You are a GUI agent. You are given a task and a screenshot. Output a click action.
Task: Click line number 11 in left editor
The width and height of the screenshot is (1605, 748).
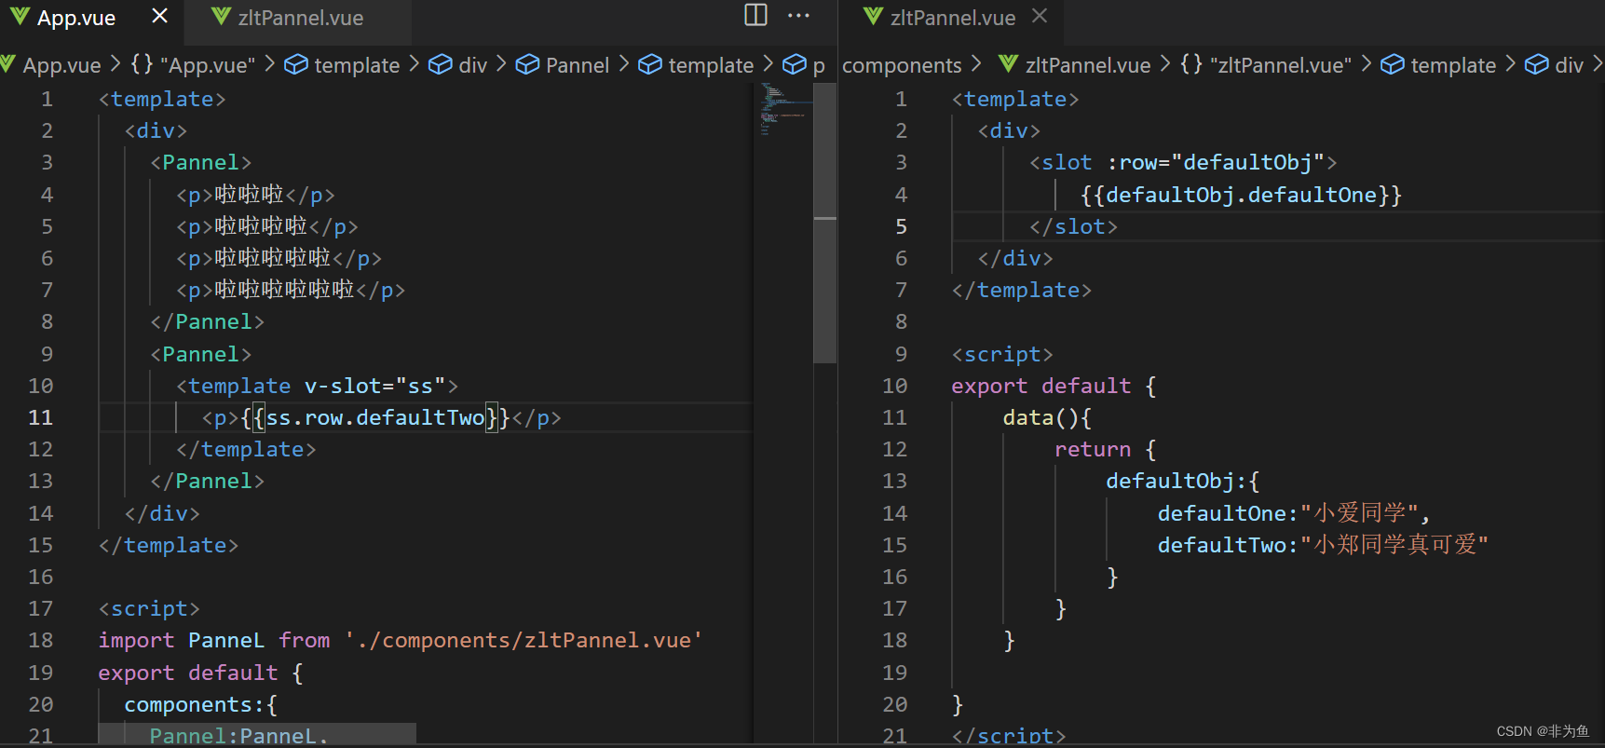[x=40, y=417]
